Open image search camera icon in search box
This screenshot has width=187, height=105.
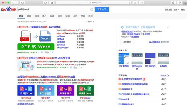pyautogui.click(x=91, y=10)
